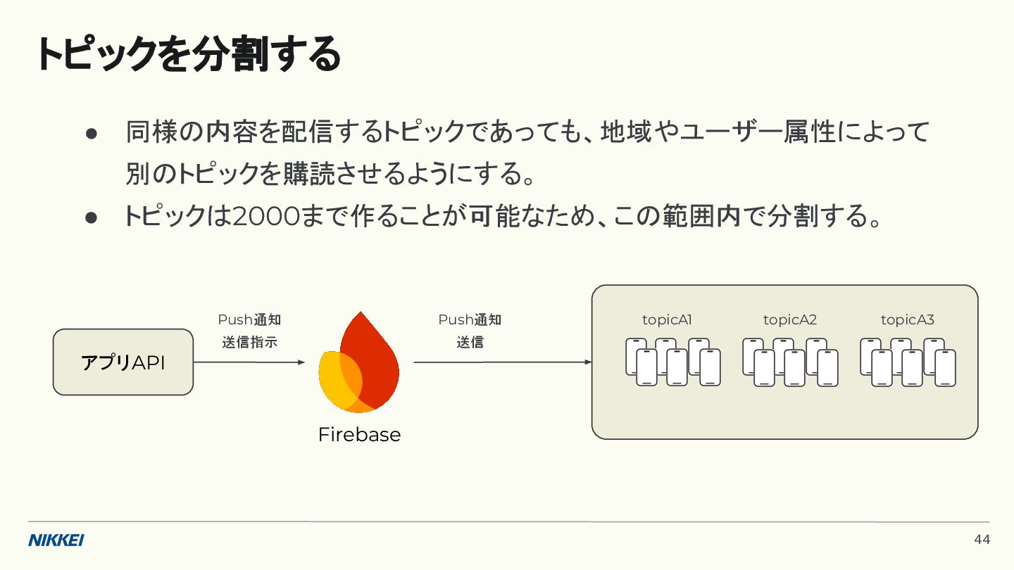Image resolution: width=1014 pixels, height=570 pixels.
Task: Click the Firebase text label
Action: (x=359, y=435)
